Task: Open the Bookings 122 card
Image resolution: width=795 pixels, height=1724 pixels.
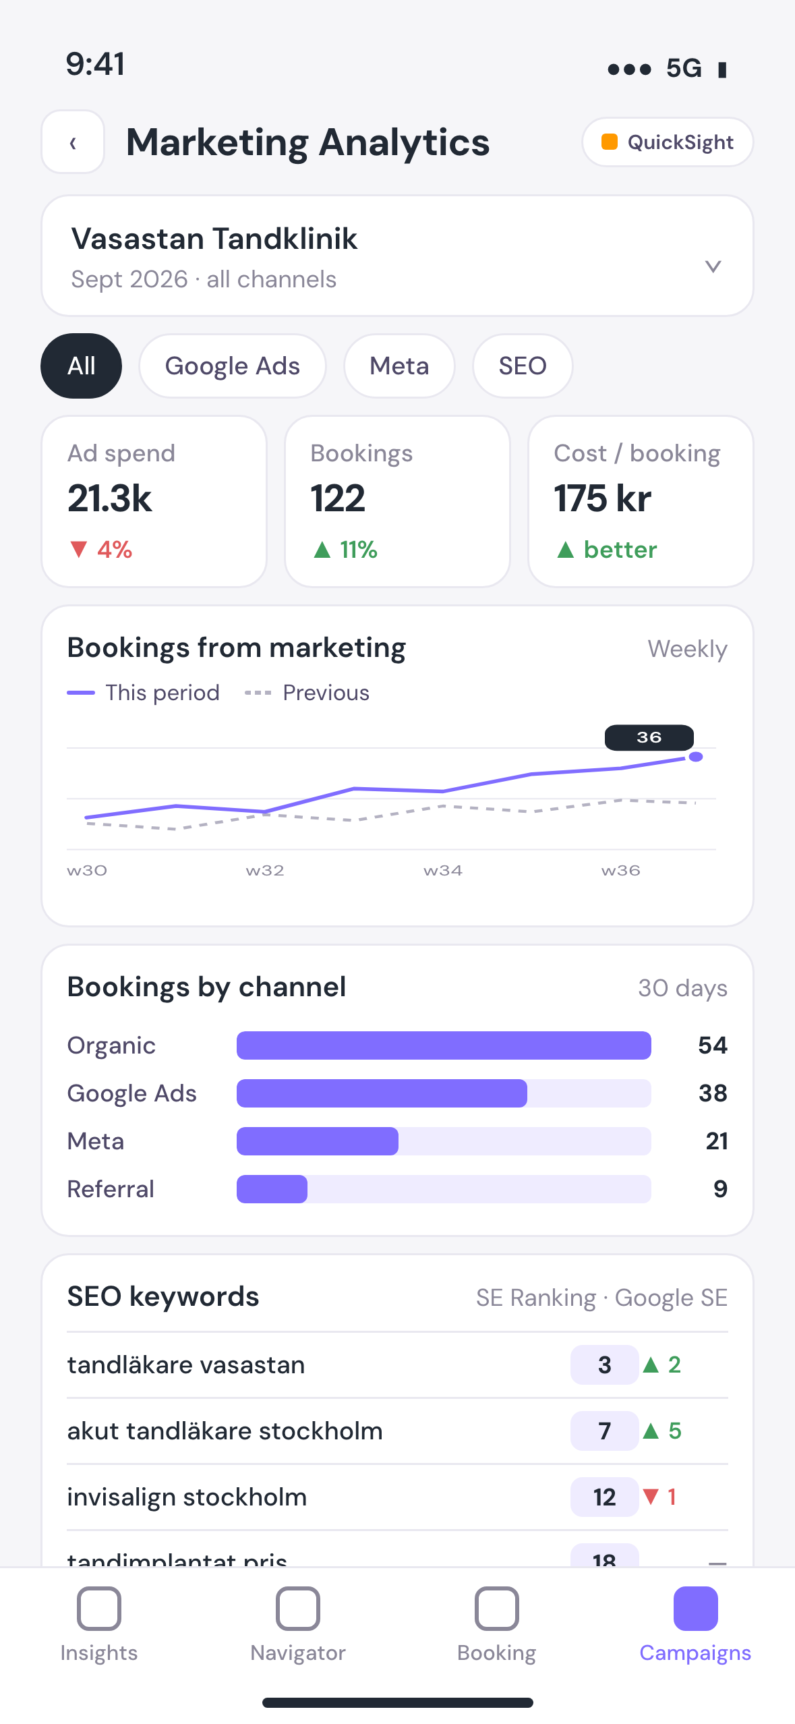Action: (x=397, y=501)
